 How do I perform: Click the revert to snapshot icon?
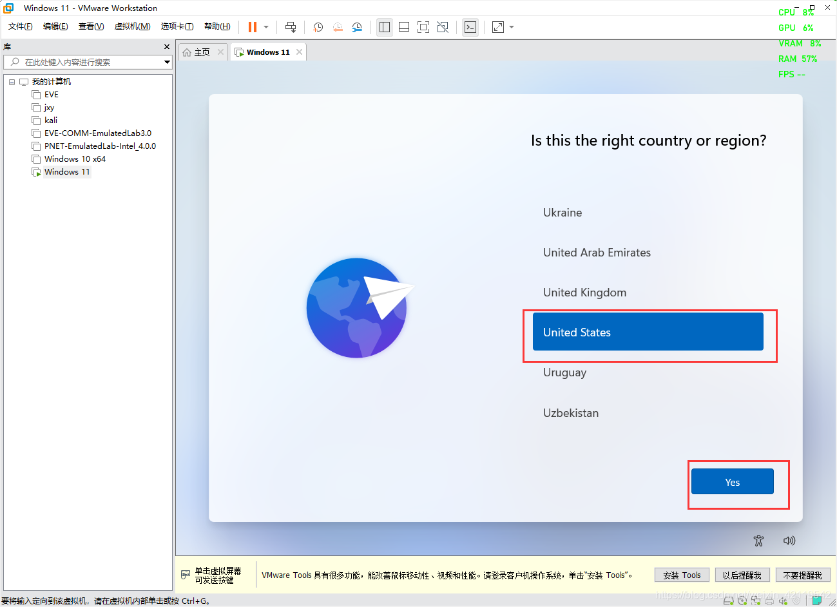point(338,27)
